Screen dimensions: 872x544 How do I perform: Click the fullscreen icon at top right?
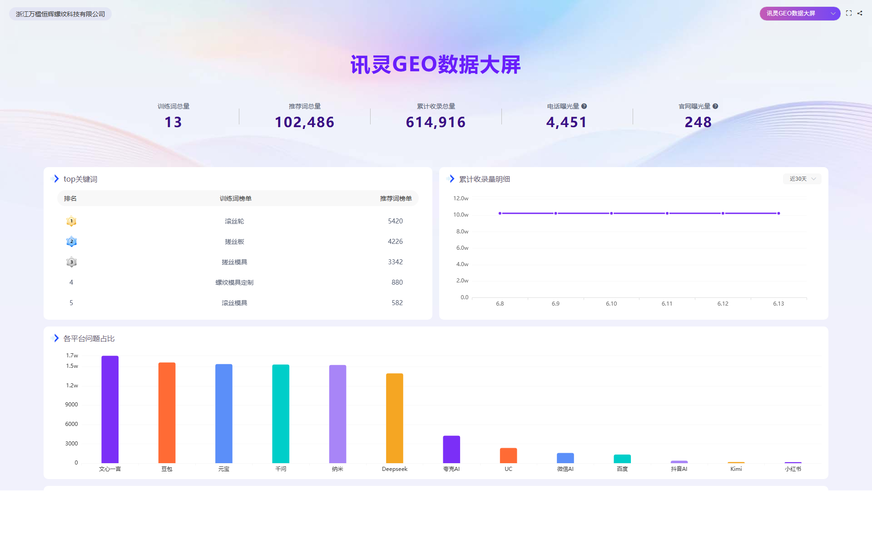[848, 13]
